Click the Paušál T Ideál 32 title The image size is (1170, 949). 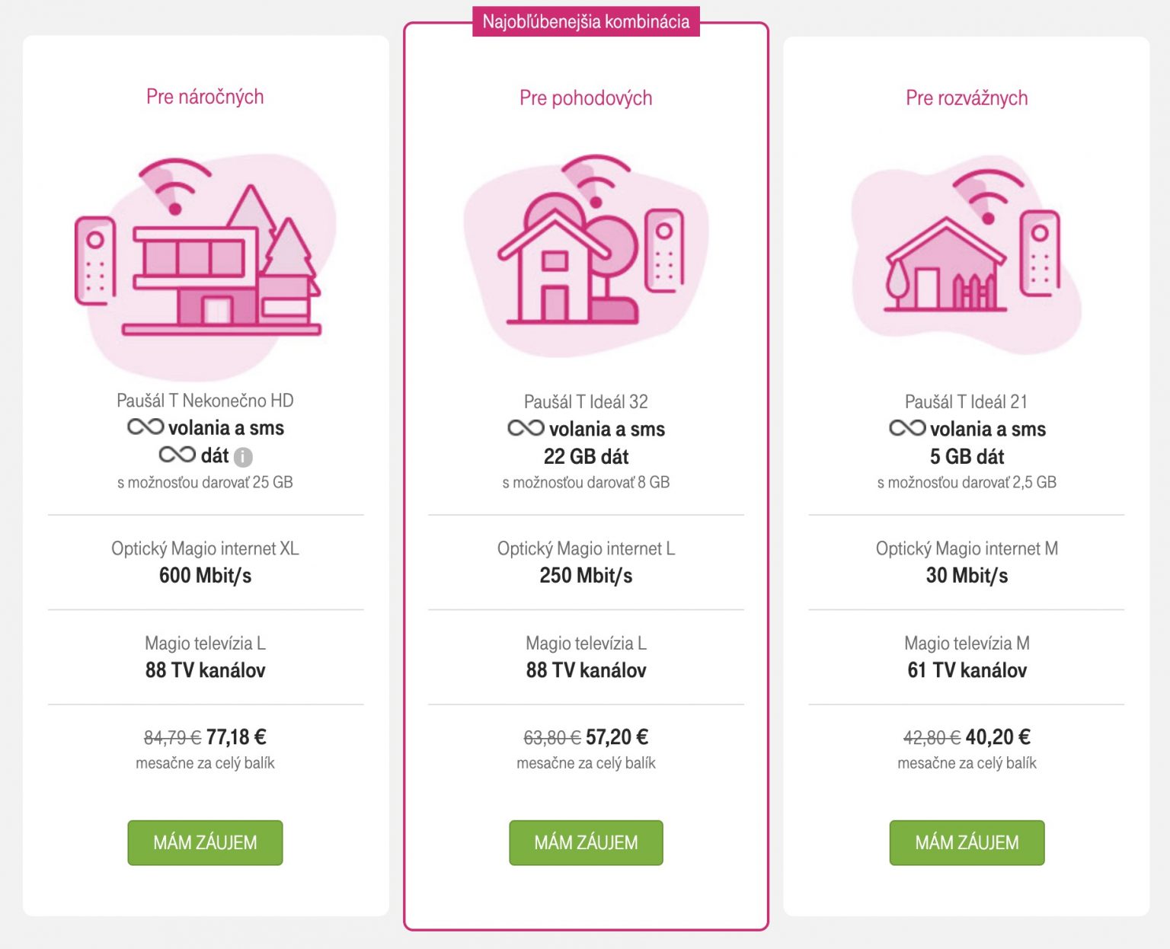point(586,401)
